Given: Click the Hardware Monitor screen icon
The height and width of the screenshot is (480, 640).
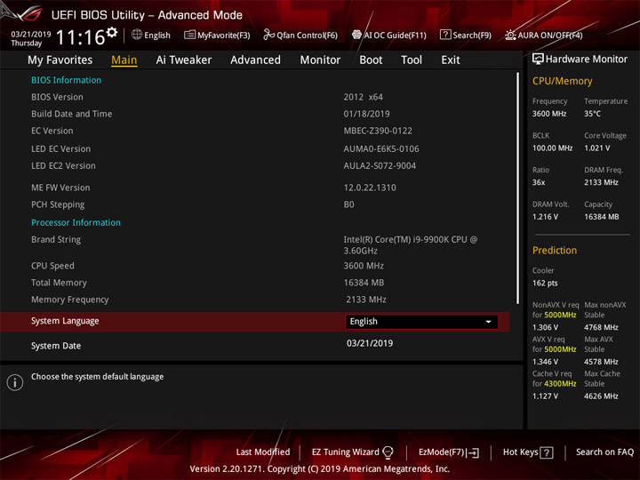Looking at the screenshot, I should point(538,60).
